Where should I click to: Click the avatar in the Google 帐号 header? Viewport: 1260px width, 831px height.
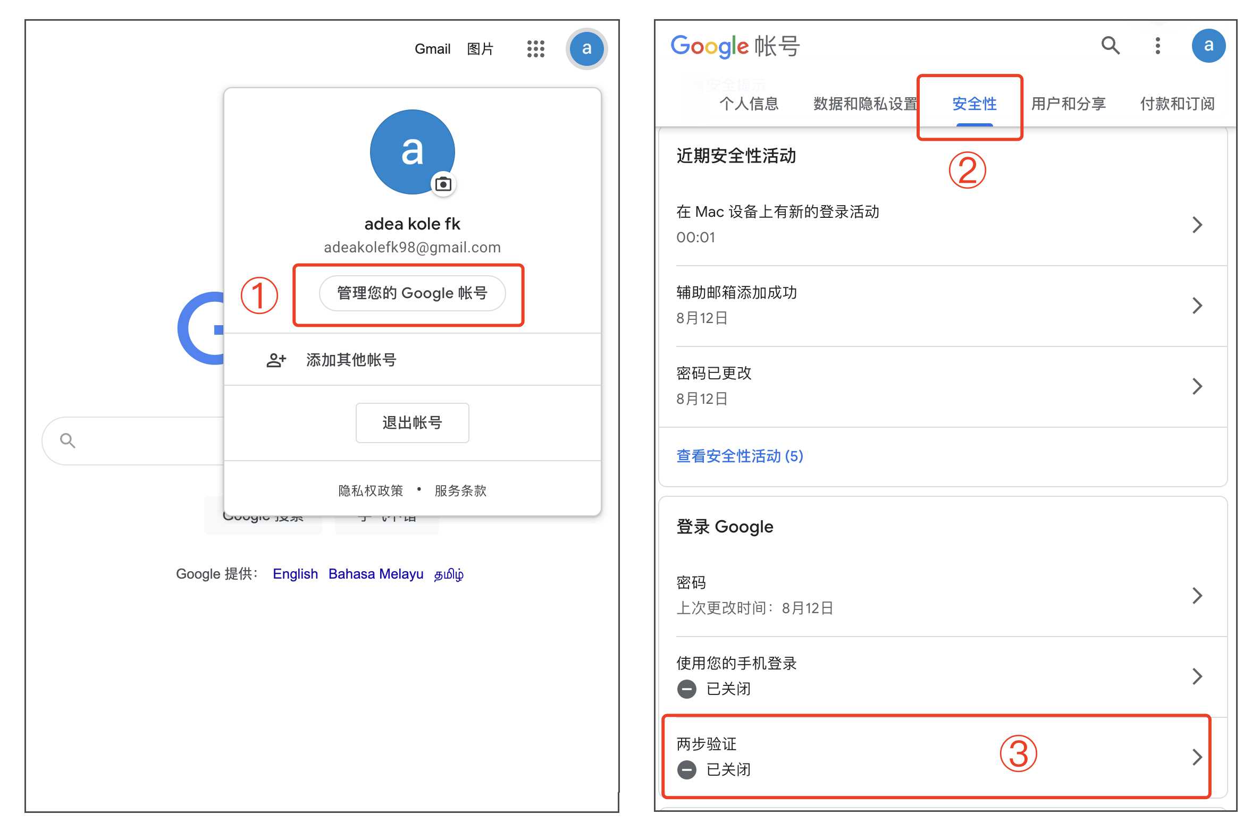tap(1209, 46)
